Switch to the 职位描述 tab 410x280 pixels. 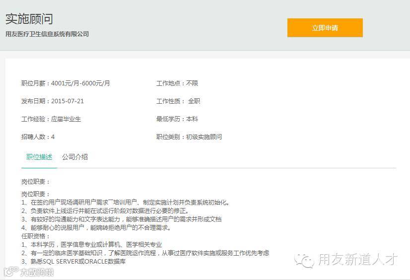click(x=39, y=157)
